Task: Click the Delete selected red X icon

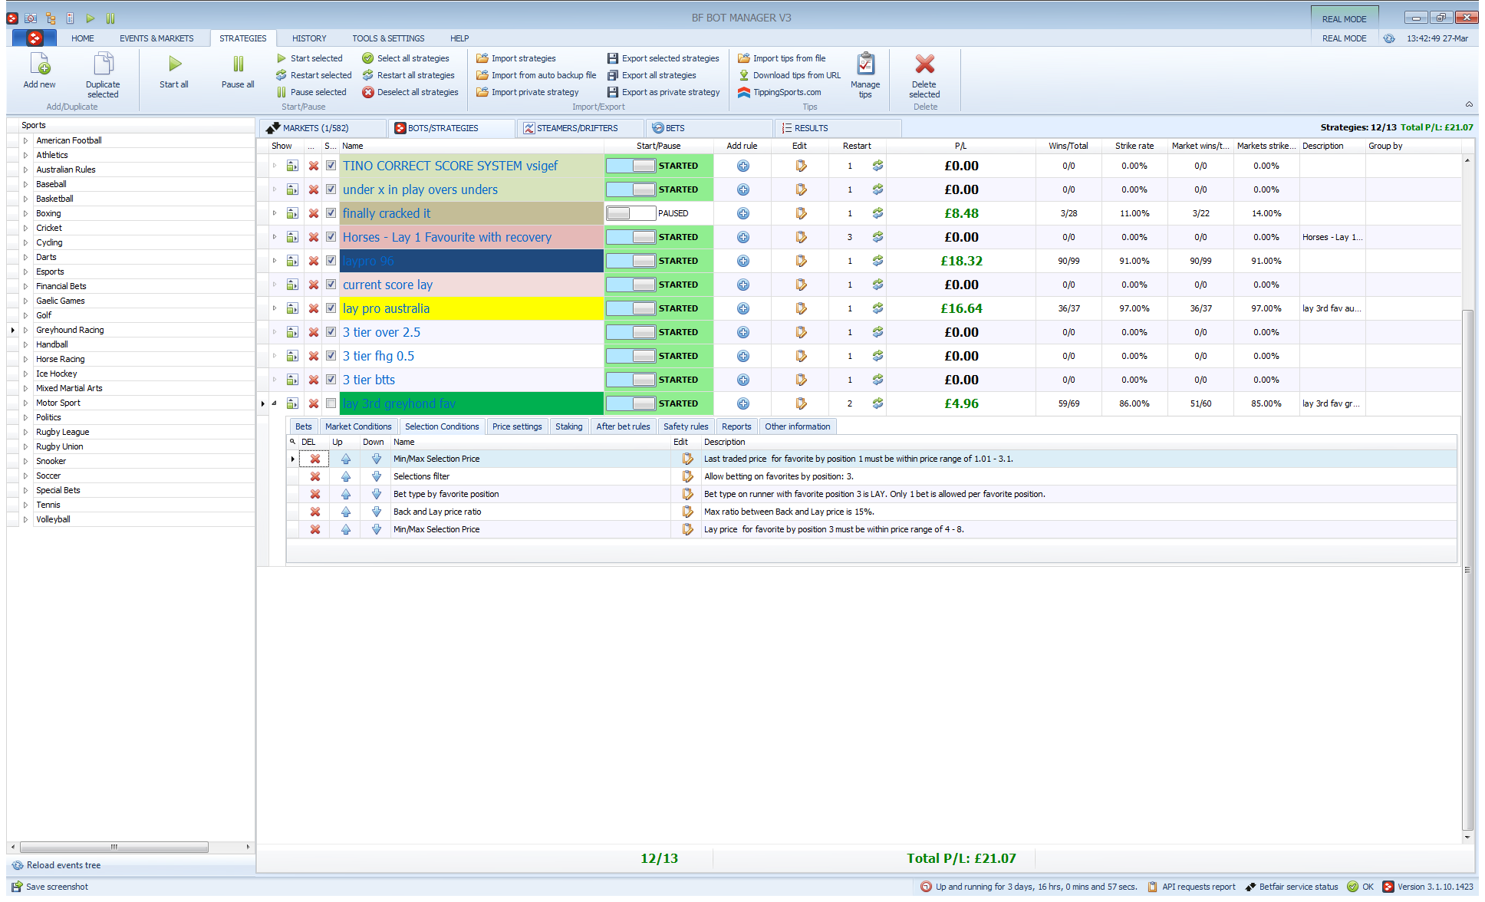Action: coord(924,64)
